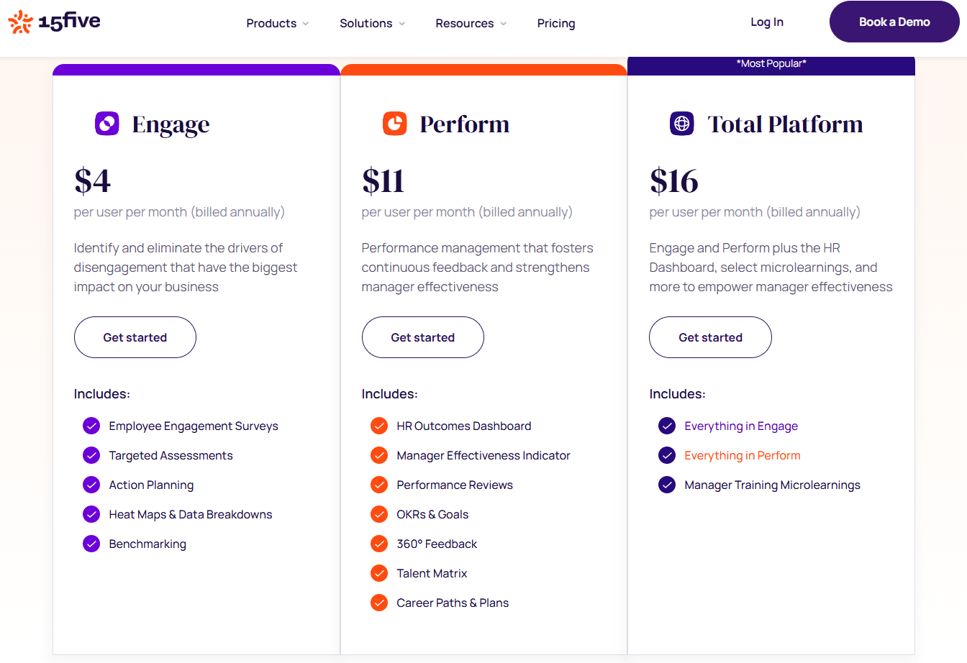This screenshot has width=967, height=663.
Task: Click the Manager Training Microlearnings text
Action: 772,485
